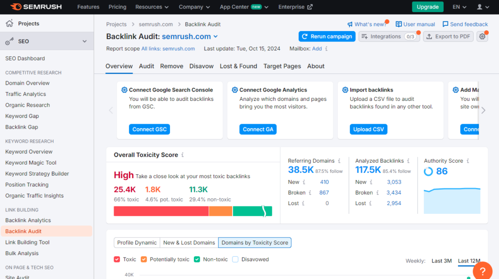Image resolution: width=499 pixels, height=279 pixels.
Task: Click the Projects home icon
Action: click(x=10, y=23)
